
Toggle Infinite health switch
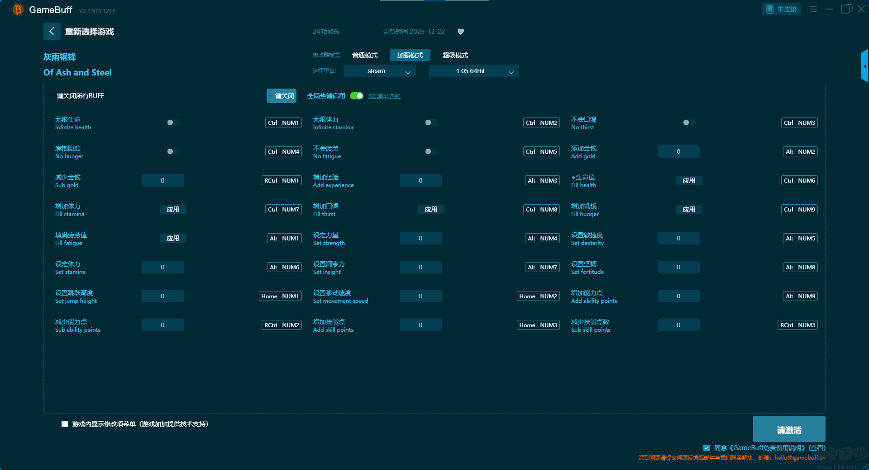(173, 122)
